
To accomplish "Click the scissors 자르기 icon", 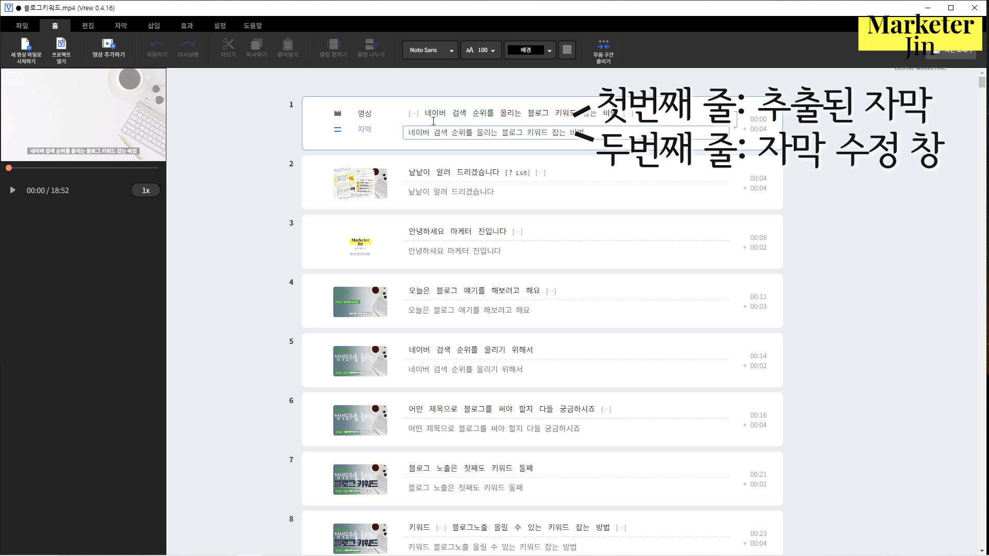I will click(228, 45).
